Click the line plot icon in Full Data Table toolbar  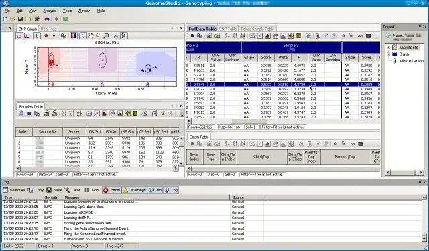pos(253,35)
